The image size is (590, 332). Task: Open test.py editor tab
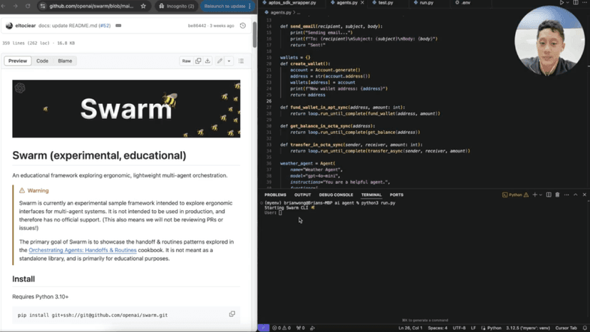(x=385, y=3)
